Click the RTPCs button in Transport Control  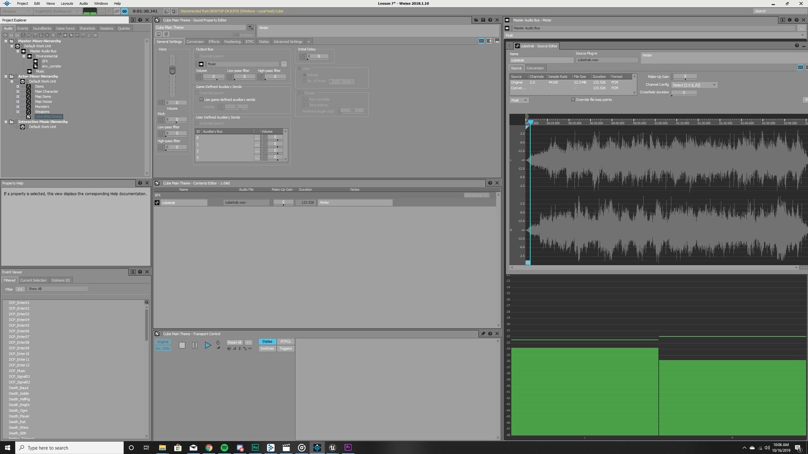tap(285, 341)
